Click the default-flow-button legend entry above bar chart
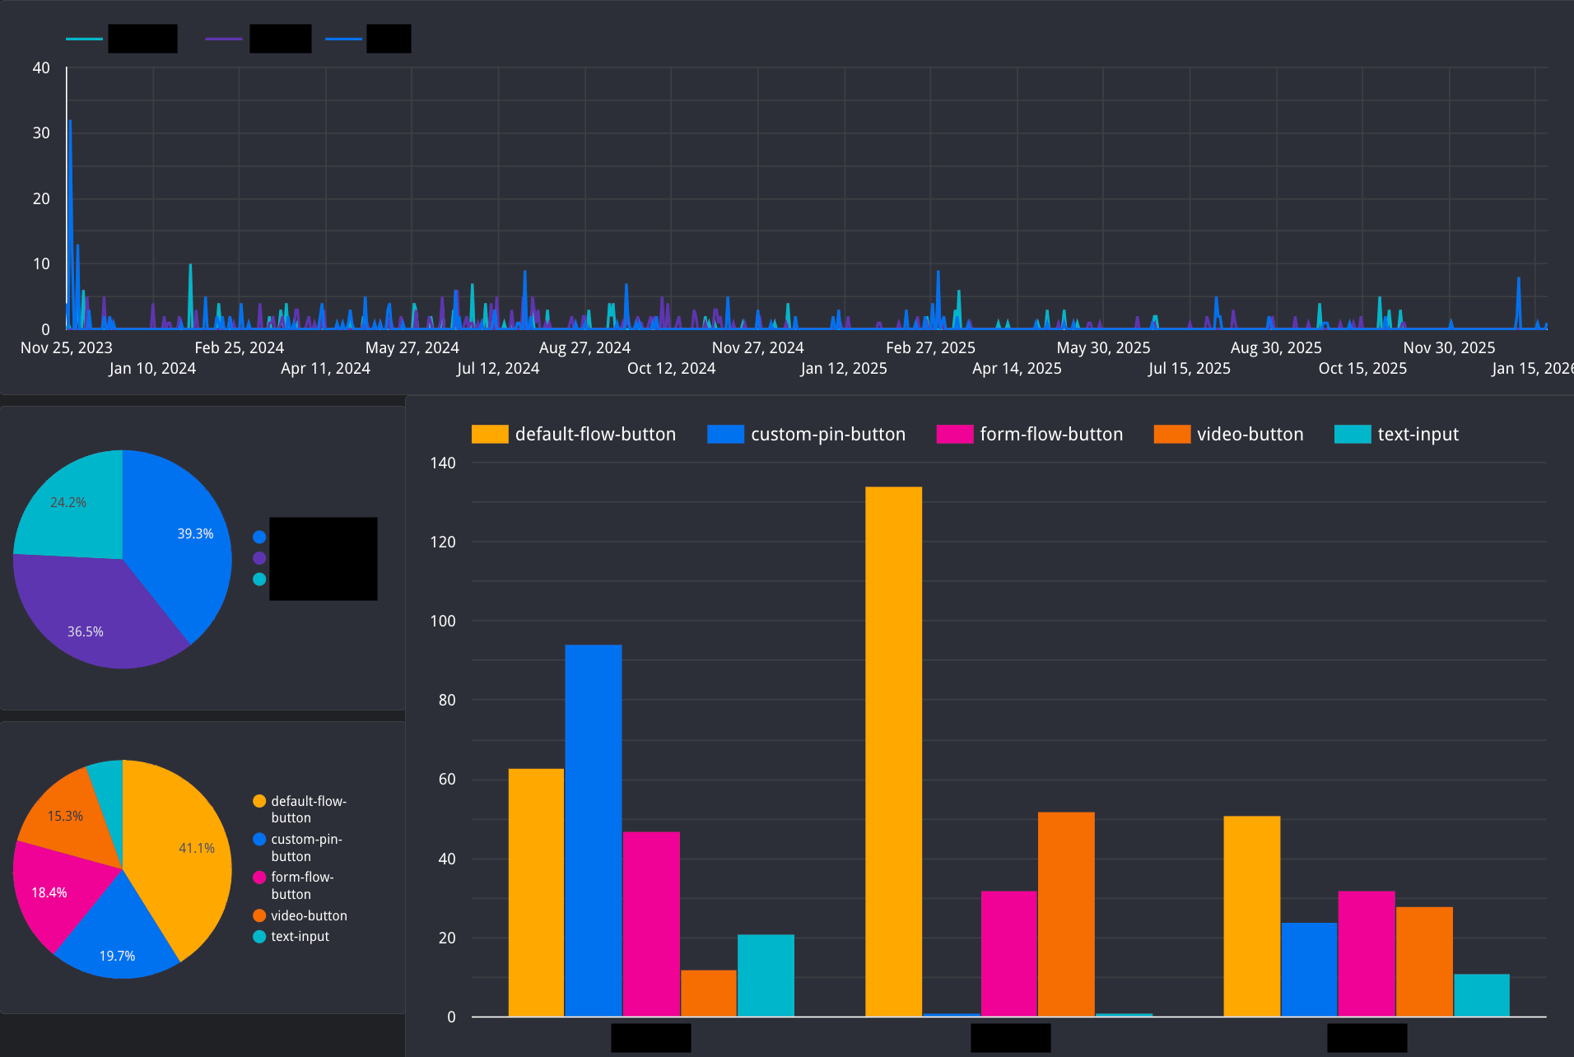The height and width of the screenshot is (1057, 1574). click(574, 434)
